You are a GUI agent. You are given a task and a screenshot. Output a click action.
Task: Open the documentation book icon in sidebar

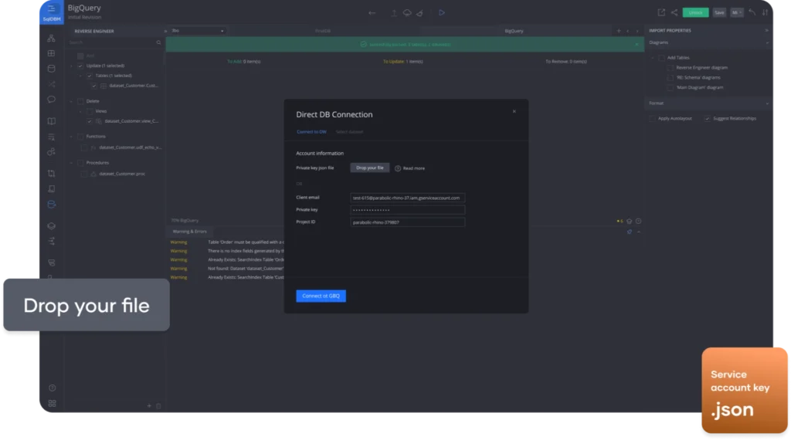[x=52, y=121]
